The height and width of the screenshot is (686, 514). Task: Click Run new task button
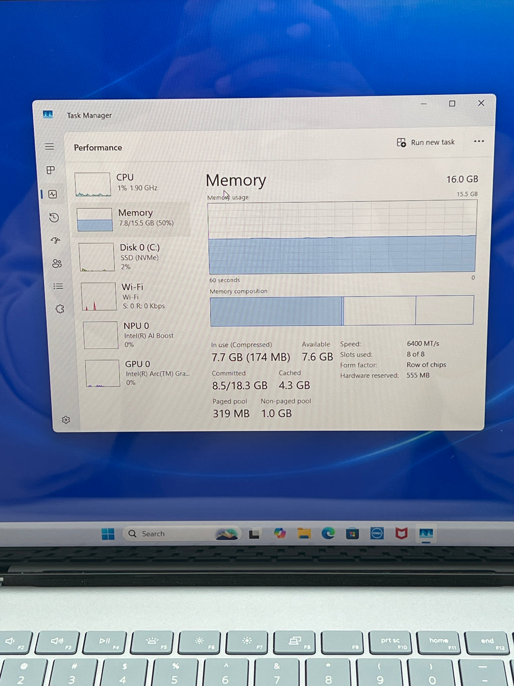[426, 142]
